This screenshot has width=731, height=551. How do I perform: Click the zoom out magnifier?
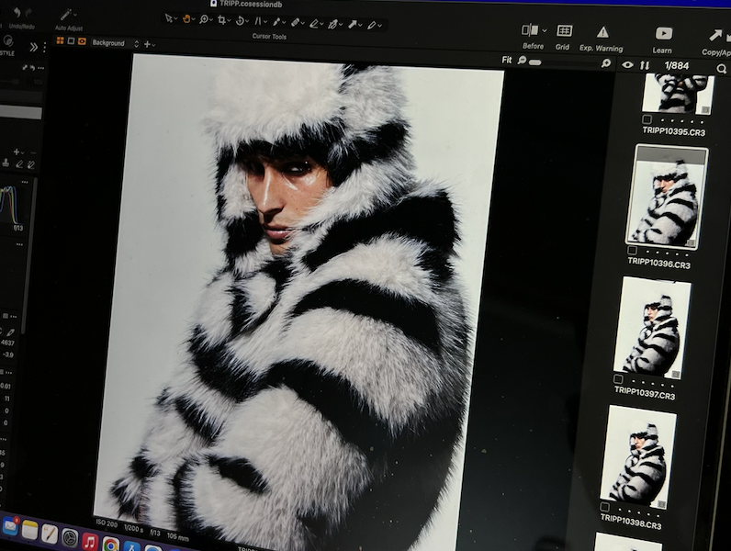(523, 60)
